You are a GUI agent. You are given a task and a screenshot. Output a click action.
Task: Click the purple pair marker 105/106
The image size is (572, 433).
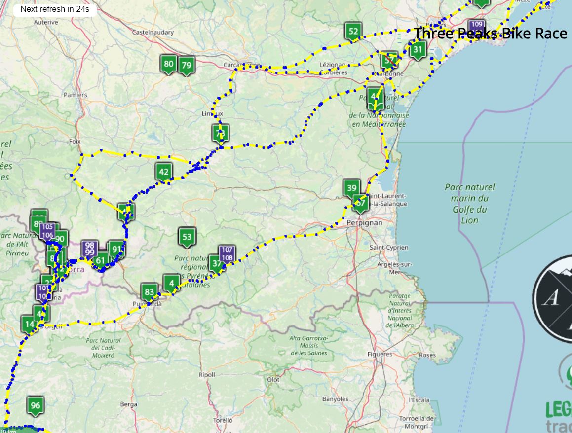(x=47, y=231)
